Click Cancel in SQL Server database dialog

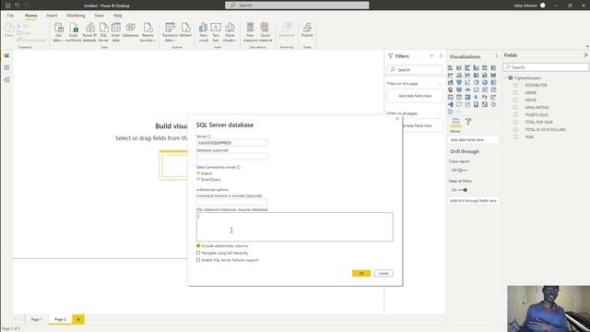(x=383, y=273)
